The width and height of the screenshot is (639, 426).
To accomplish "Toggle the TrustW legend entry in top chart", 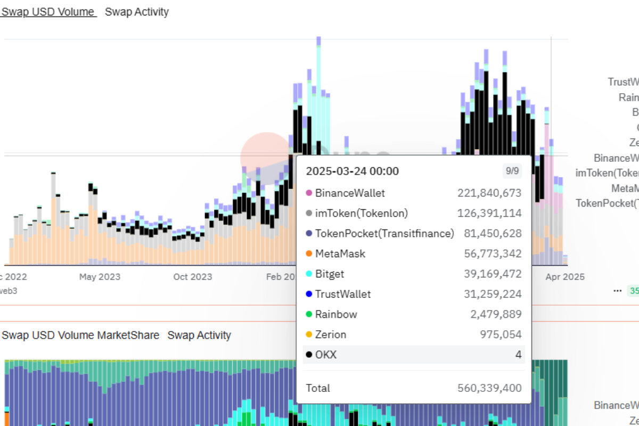I will [623, 82].
